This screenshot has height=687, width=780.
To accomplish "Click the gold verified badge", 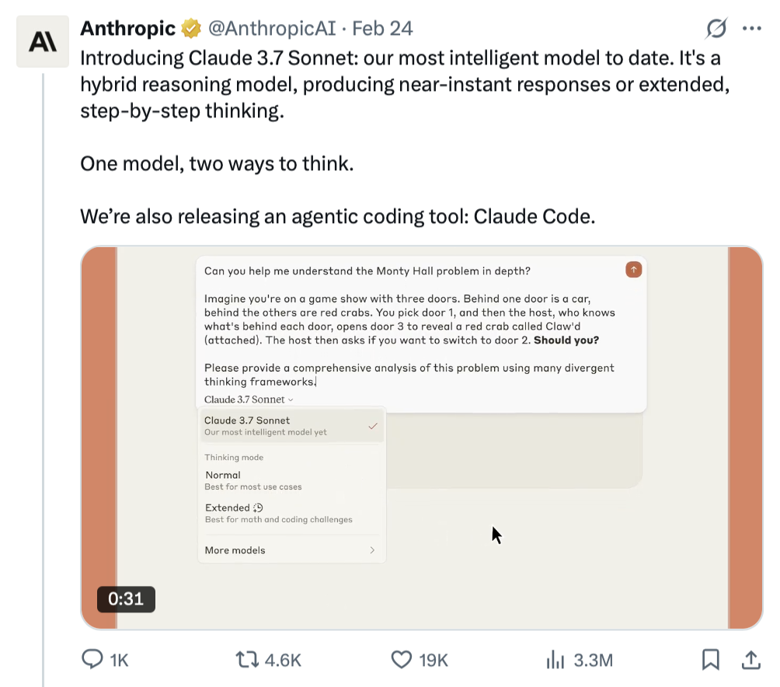I will (x=191, y=29).
